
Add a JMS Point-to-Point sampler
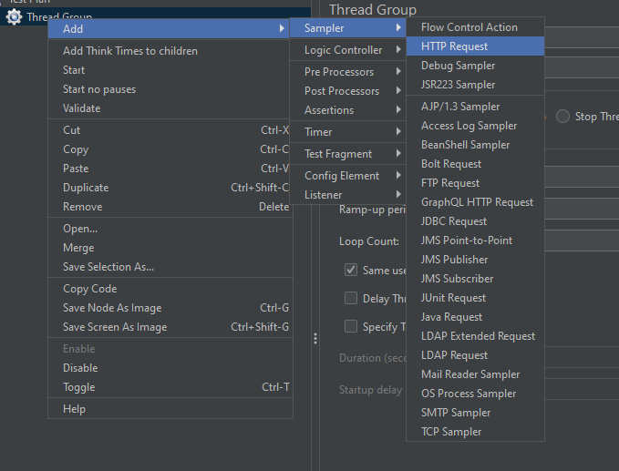tap(475, 241)
